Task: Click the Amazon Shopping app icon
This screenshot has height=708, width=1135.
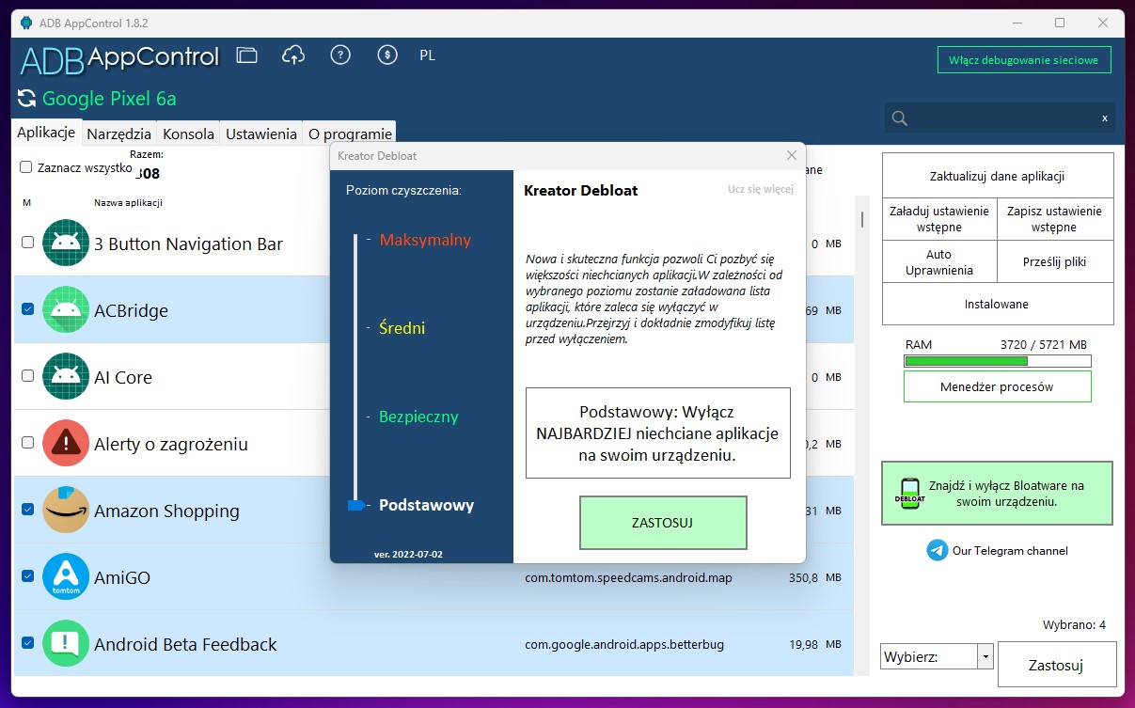Action: tap(66, 511)
